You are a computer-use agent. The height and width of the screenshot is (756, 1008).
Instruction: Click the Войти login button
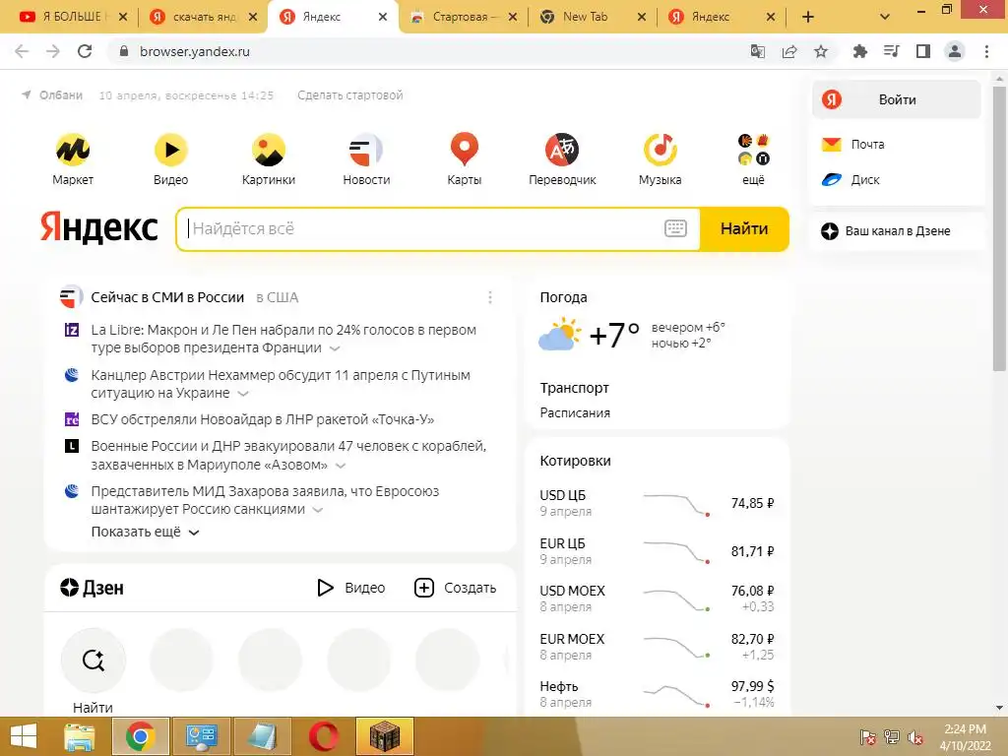[x=897, y=99]
